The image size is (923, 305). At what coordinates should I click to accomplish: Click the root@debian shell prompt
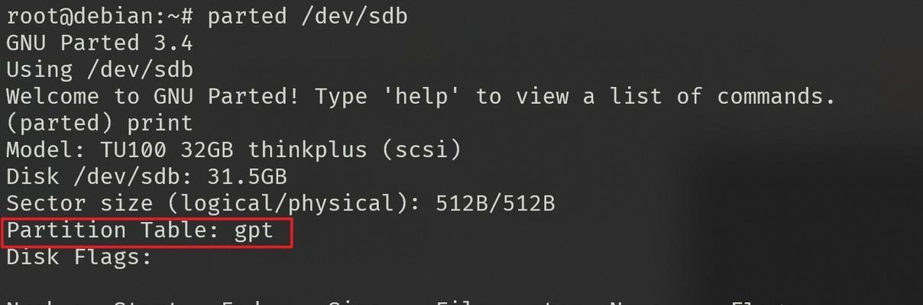point(101,16)
